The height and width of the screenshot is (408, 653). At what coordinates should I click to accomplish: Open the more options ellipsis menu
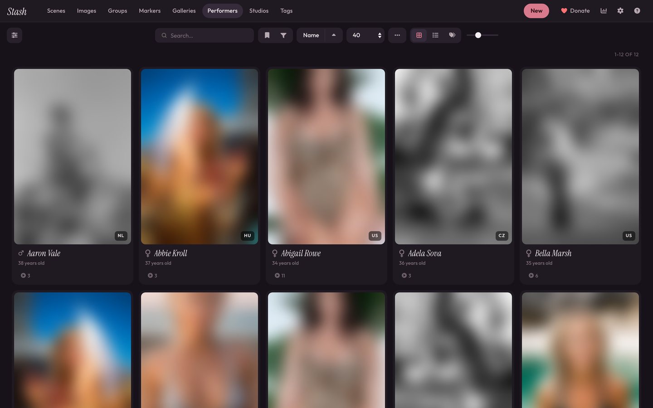pos(397,35)
